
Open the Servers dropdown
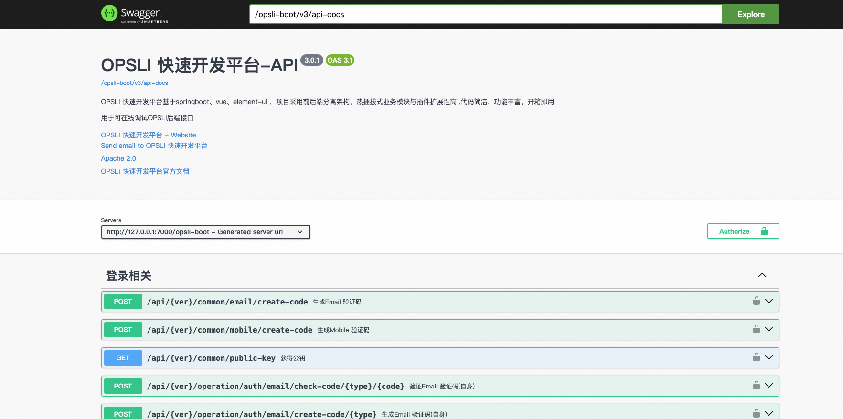click(206, 232)
